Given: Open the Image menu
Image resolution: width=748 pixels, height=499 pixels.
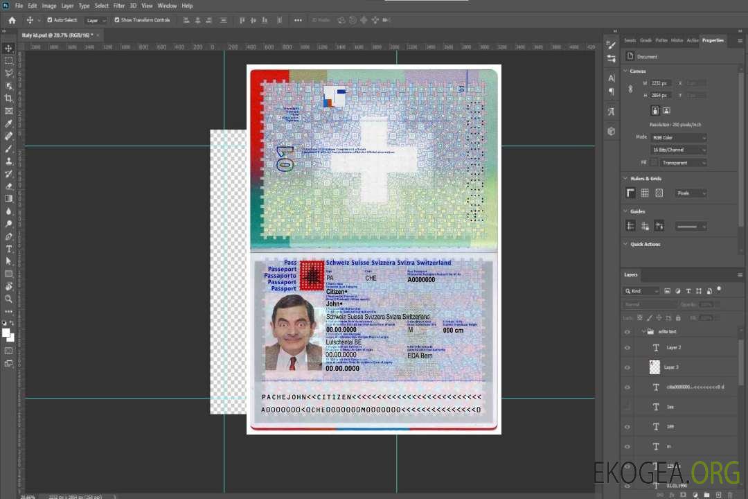Looking at the screenshot, I should 49,6.
